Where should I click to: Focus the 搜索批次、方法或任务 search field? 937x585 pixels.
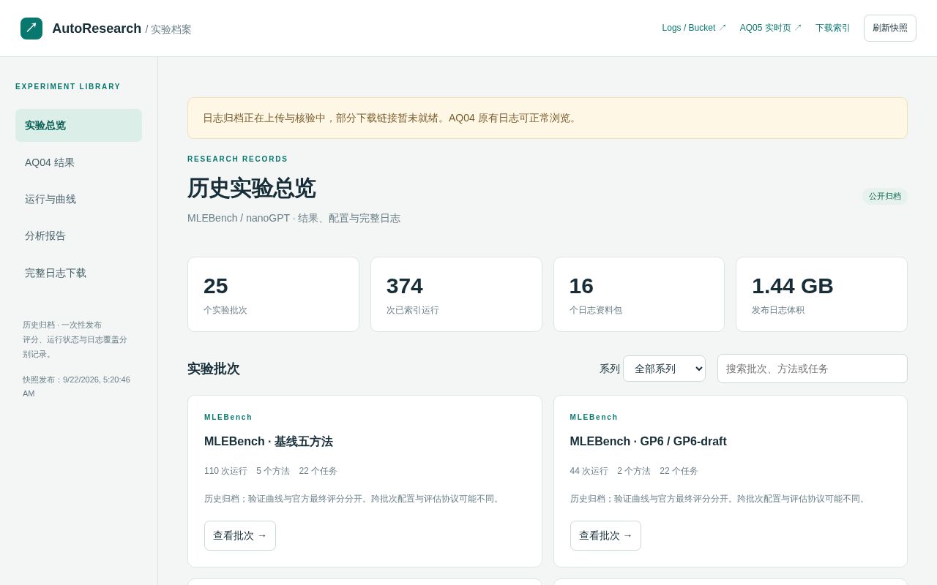tap(813, 369)
